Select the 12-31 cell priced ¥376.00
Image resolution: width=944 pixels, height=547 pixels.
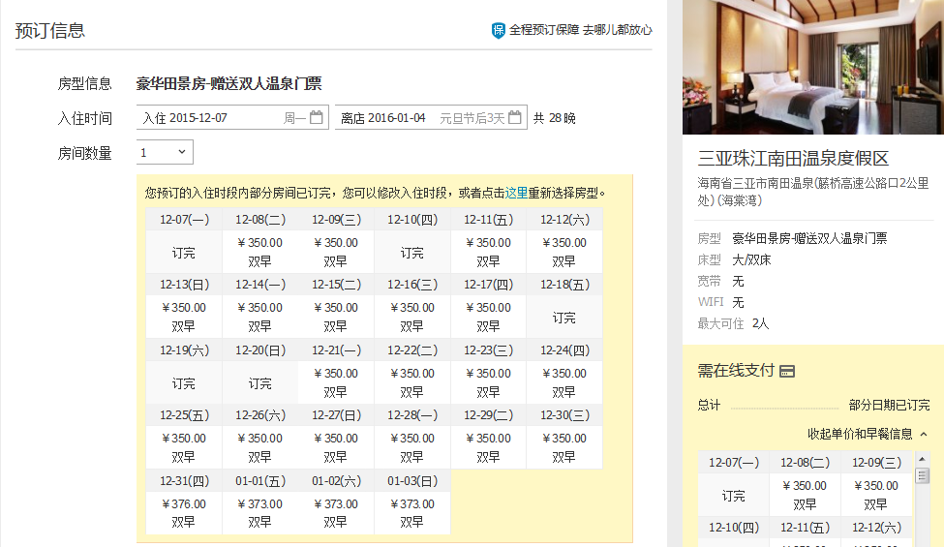click(x=183, y=512)
